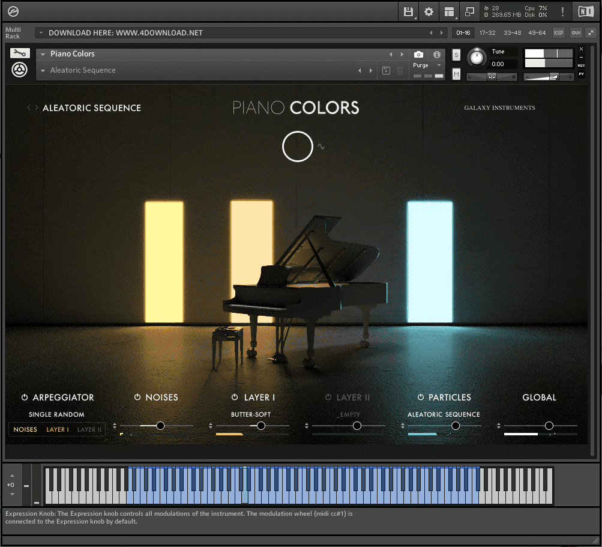The width and height of the screenshot is (602, 547).
Task: Click the exclamation warning icon
Action: [562, 11]
